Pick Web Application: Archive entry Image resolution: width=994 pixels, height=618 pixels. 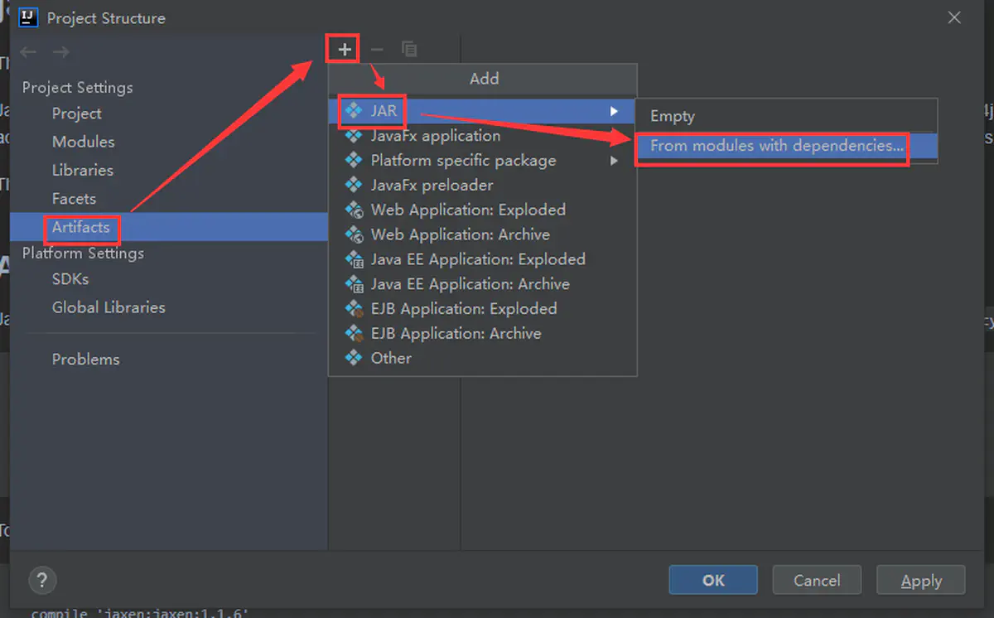pos(483,234)
